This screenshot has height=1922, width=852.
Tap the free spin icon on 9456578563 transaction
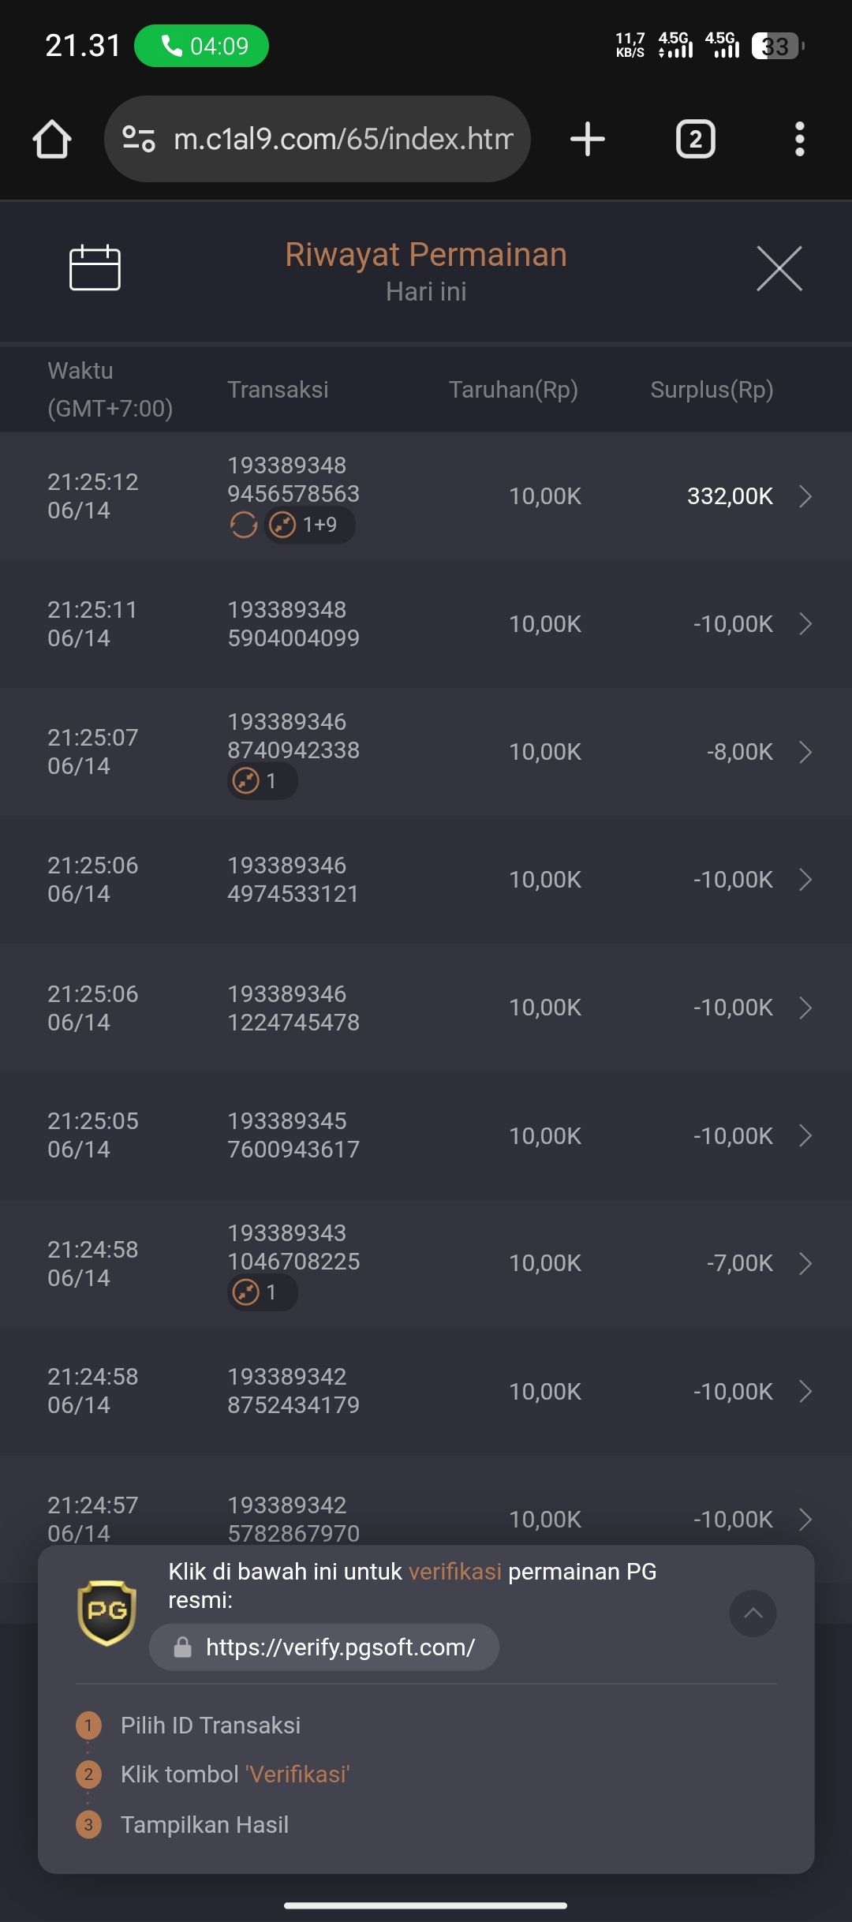[244, 525]
